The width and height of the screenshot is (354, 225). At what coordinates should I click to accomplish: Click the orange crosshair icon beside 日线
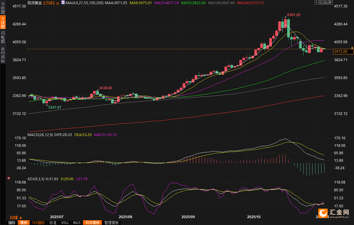[58, 3]
